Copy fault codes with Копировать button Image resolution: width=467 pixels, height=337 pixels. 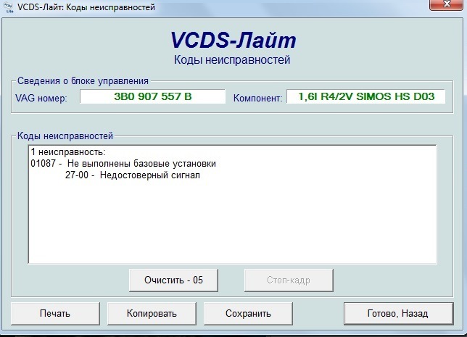point(152,314)
